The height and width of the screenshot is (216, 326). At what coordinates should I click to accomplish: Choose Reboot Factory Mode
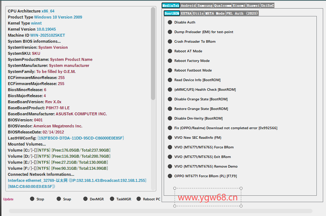(x=189, y=60)
